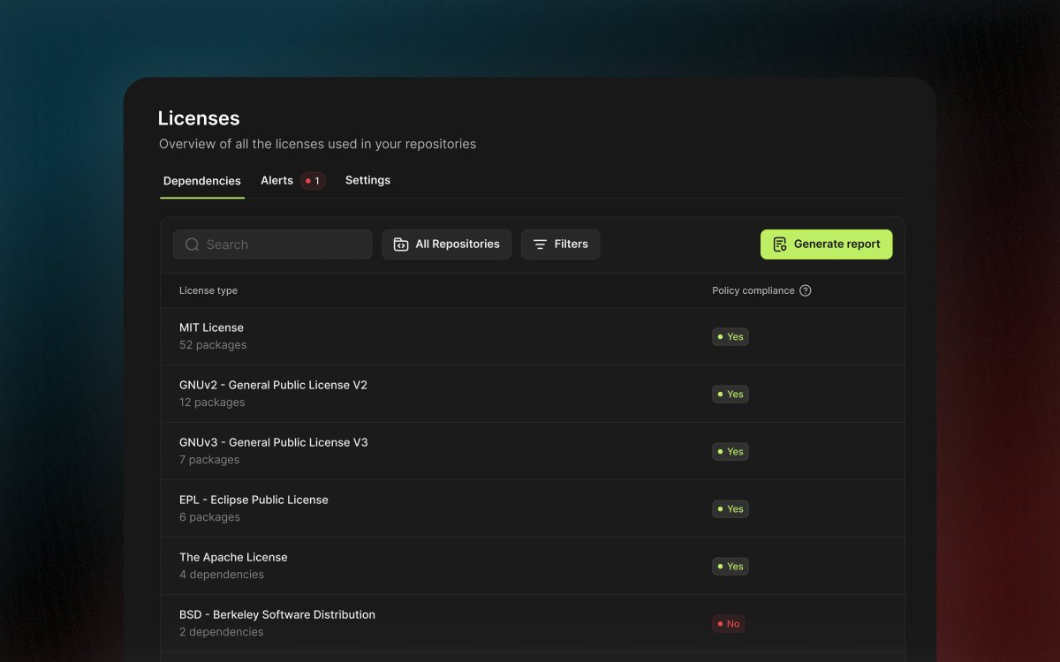Open the All Repositories dropdown

pos(446,244)
